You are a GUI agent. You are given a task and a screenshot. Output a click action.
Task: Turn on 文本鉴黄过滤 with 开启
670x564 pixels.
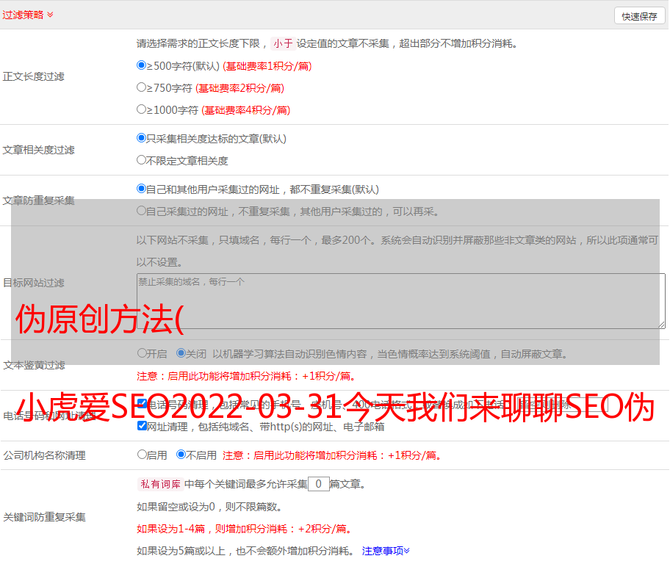(x=142, y=353)
